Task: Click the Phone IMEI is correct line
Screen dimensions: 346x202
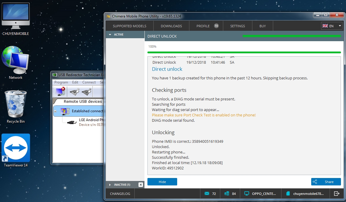Action: [187, 141]
